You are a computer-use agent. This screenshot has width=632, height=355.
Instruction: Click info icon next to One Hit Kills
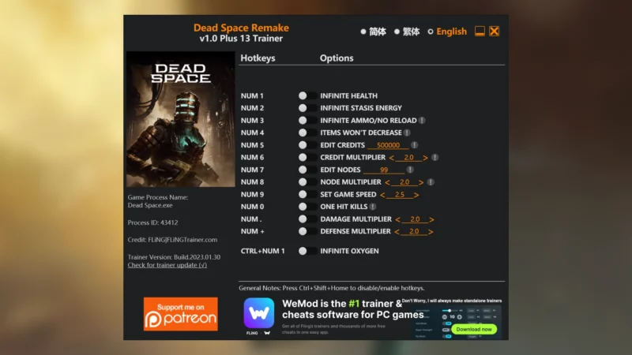point(373,207)
